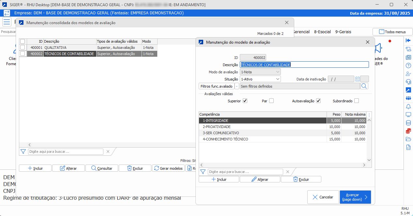Open the people group icon in the sidebar
The image size is (413, 216).
pos(408,98)
